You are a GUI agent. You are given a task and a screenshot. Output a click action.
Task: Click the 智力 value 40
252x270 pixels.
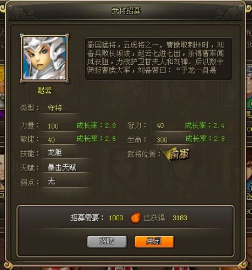(x=160, y=126)
